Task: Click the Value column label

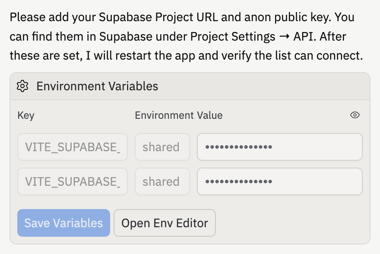Action: coord(210,115)
